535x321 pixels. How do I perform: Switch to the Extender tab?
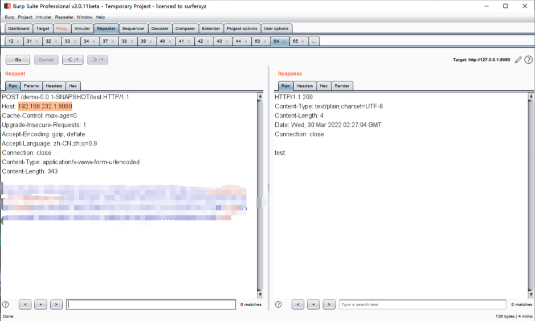click(211, 29)
